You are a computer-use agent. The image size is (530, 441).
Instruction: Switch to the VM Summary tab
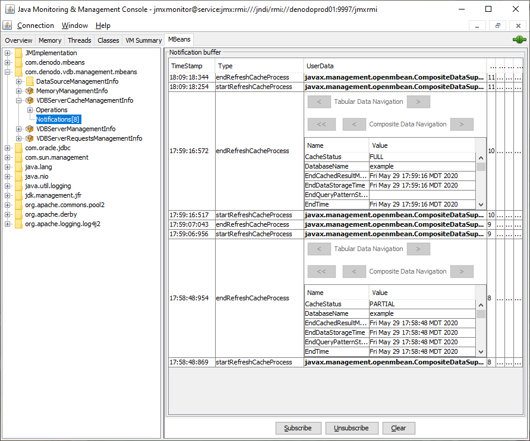tap(143, 40)
